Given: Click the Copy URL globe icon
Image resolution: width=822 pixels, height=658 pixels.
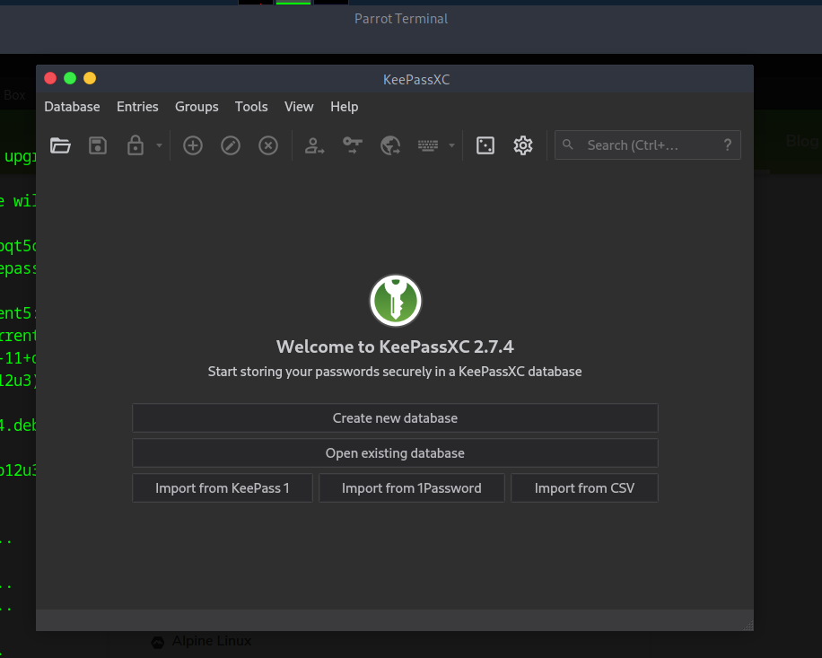Looking at the screenshot, I should [x=390, y=145].
